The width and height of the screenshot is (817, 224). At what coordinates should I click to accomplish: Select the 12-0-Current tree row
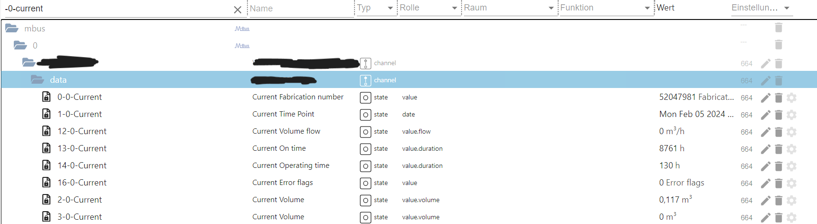point(409,131)
